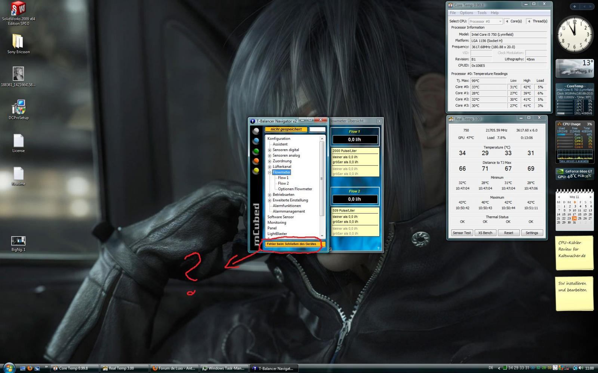Click next month arrow in calendar gadget
Viewport: 598px width, 373px height.
(x=591, y=197)
